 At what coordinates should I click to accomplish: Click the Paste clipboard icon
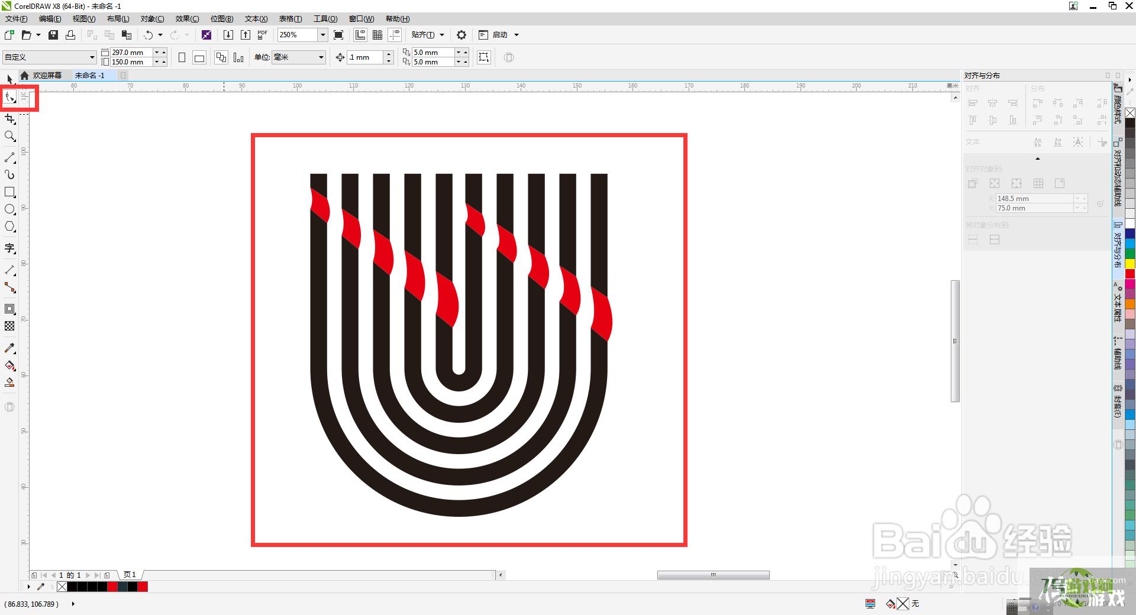pos(127,35)
